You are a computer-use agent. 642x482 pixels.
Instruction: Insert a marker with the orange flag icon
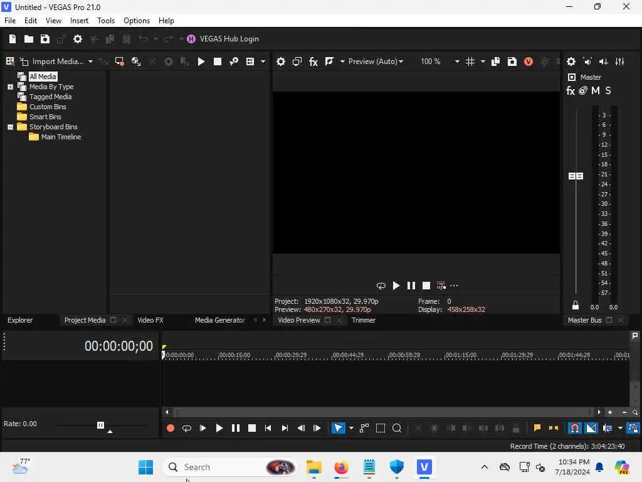[537, 428]
